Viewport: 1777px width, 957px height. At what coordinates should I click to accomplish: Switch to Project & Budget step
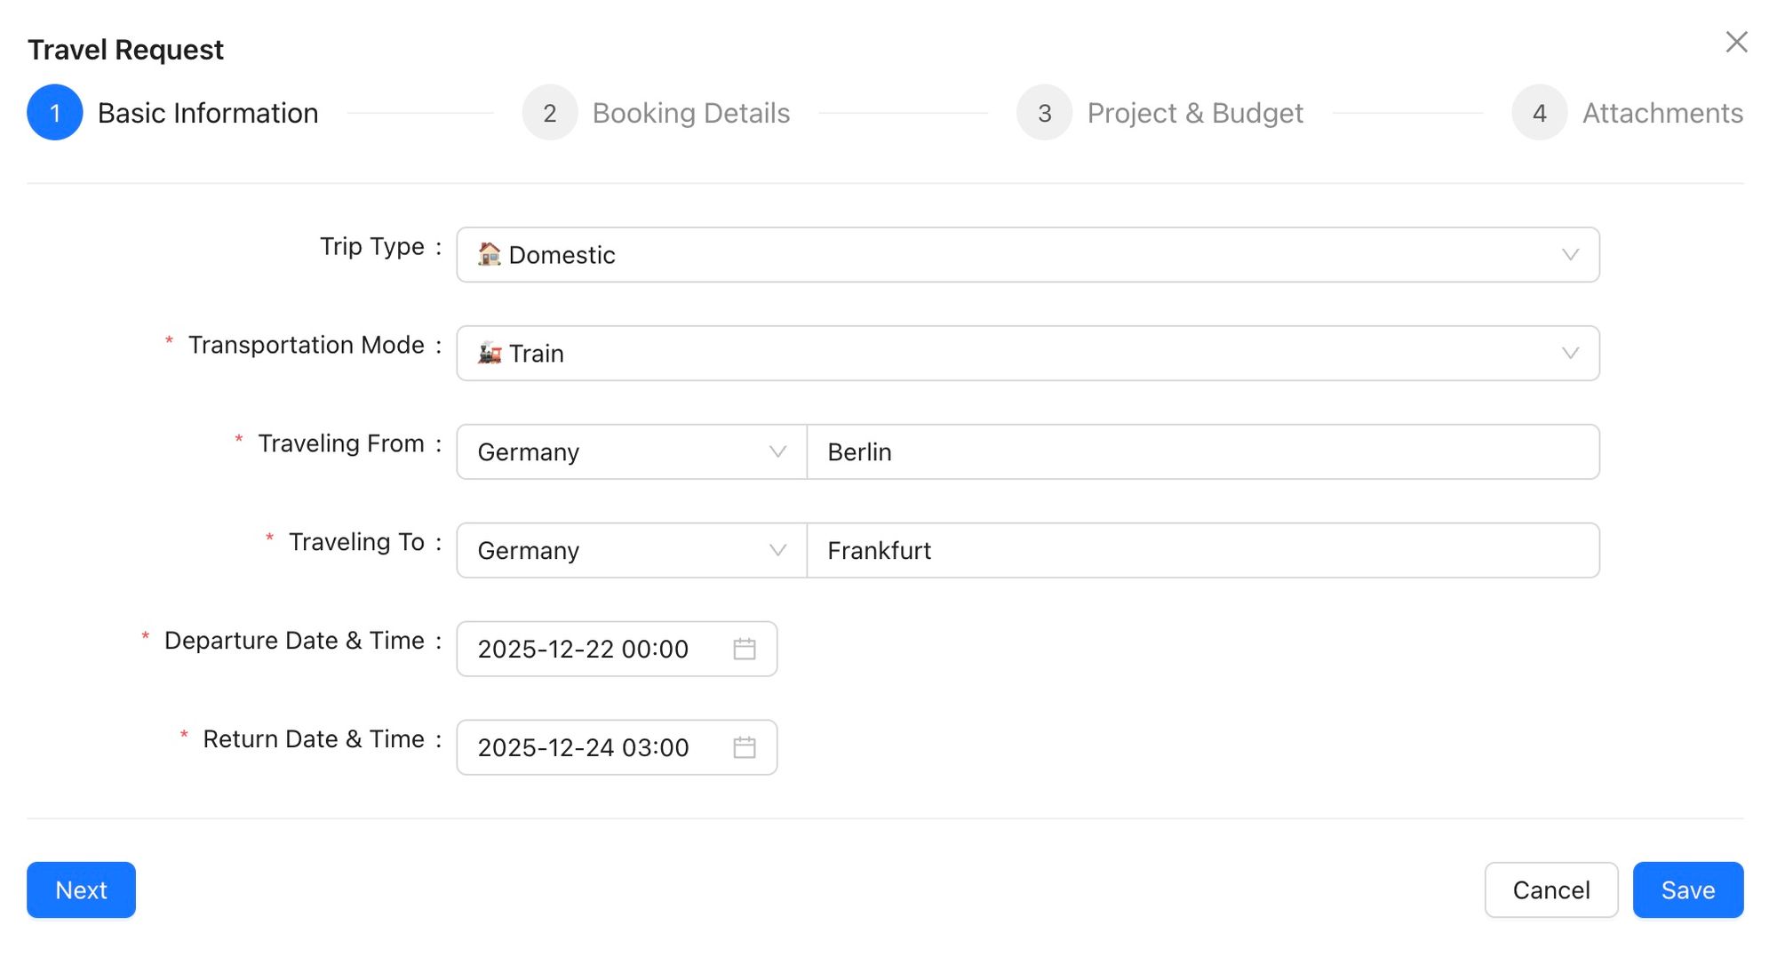pyautogui.click(x=1194, y=113)
